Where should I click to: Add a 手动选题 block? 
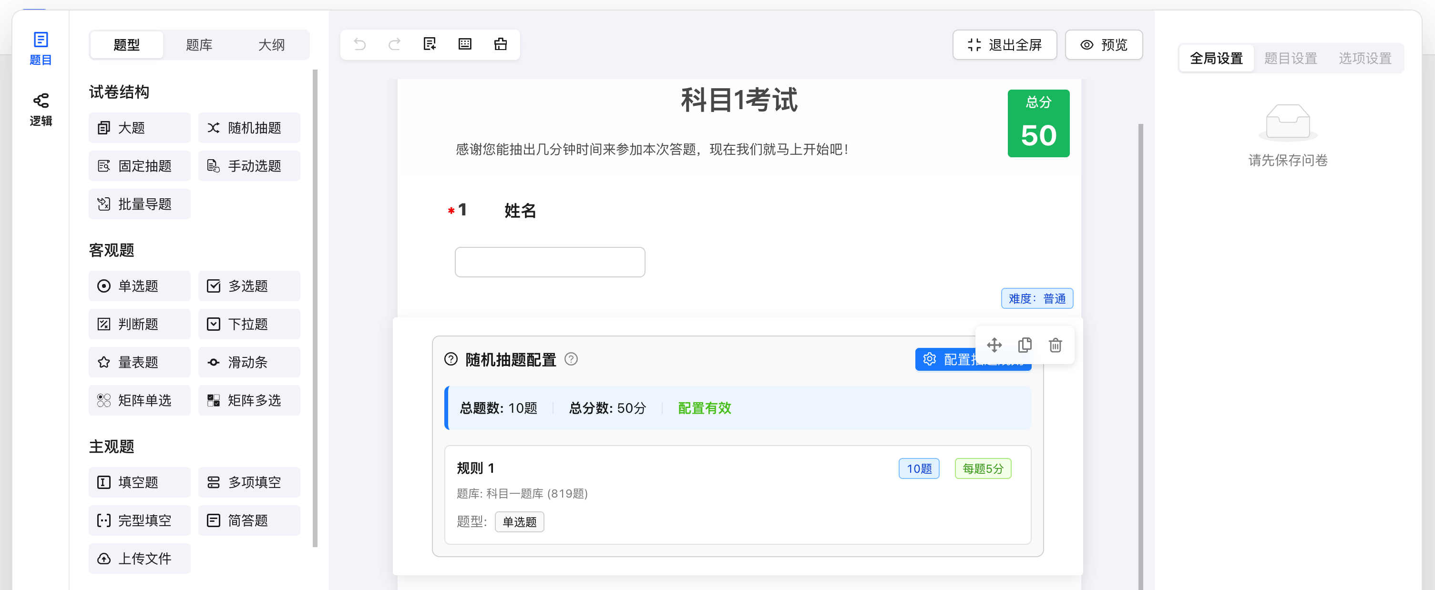tap(249, 165)
